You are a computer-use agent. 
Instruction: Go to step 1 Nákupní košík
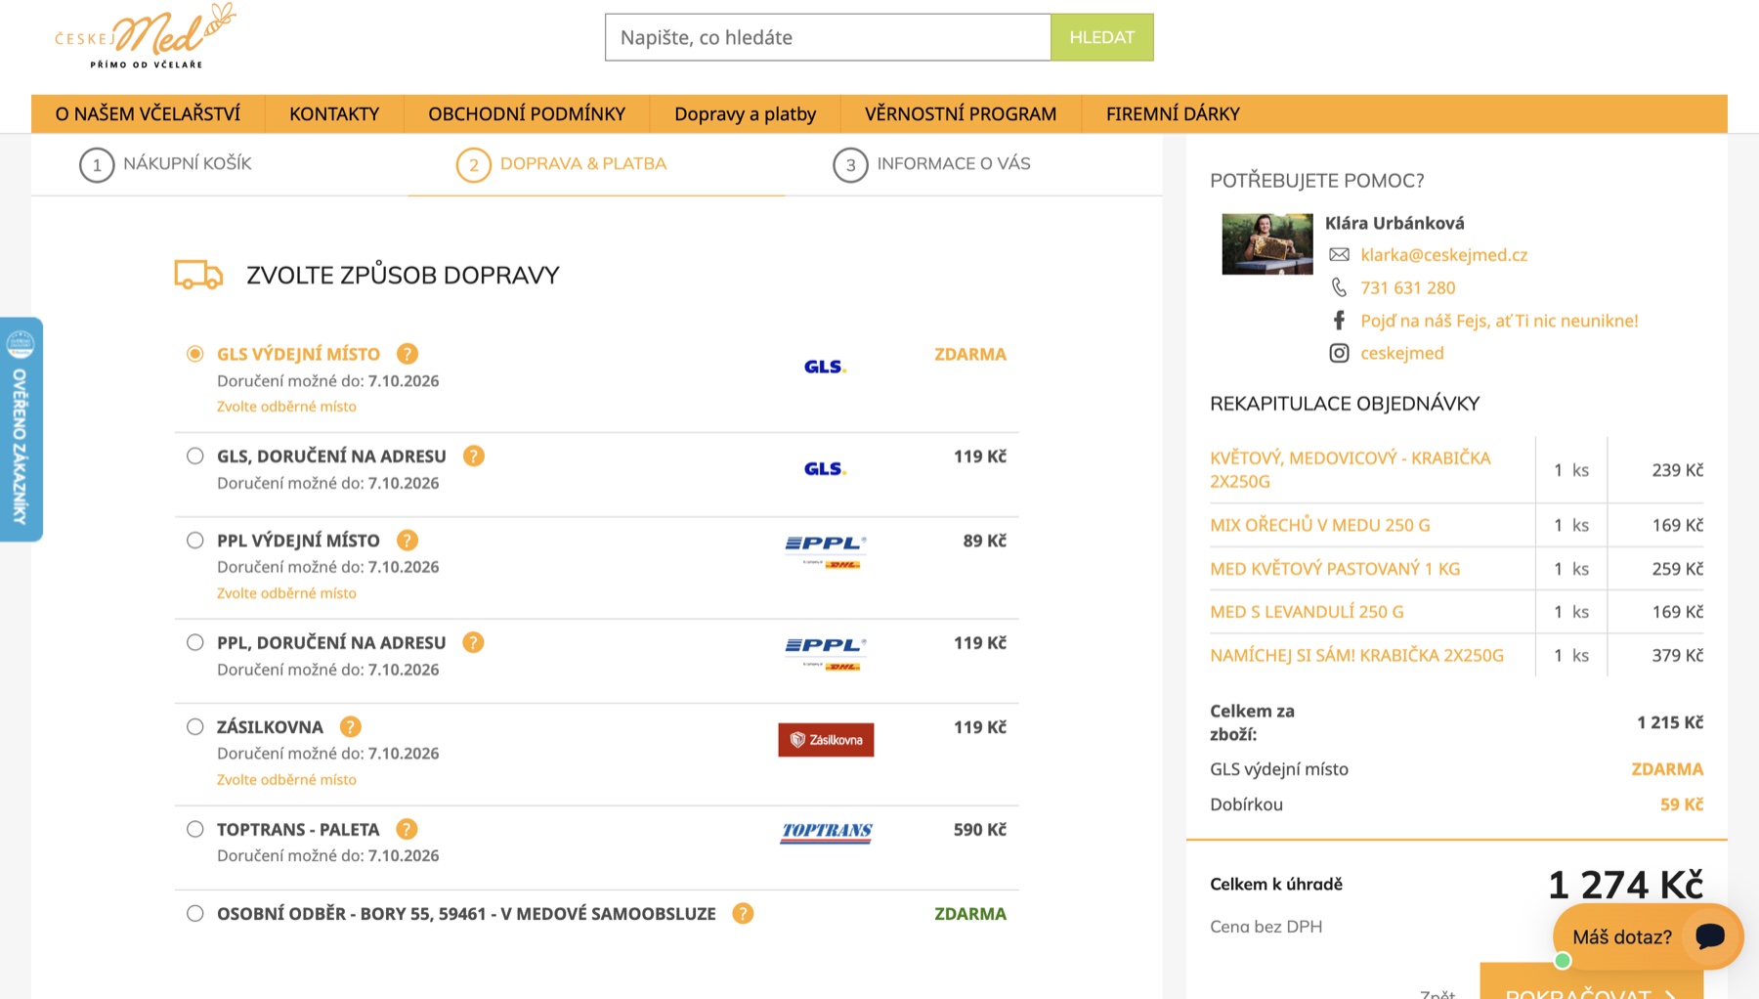166,164
